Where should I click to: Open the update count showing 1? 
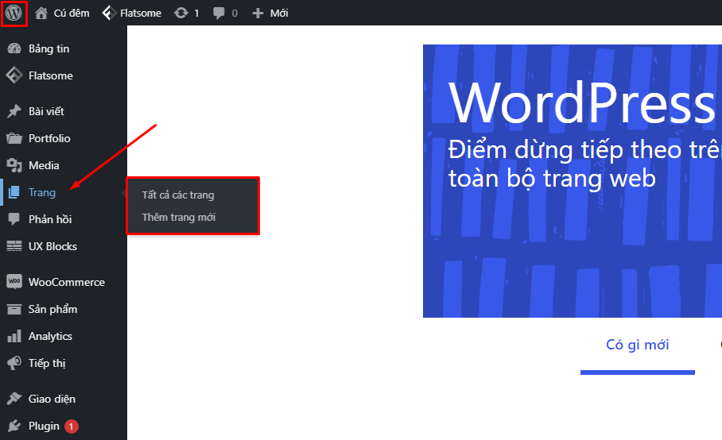tap(196, 14)
